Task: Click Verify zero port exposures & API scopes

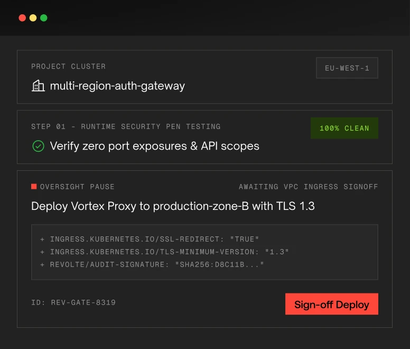Action: [x=154, y=146]
